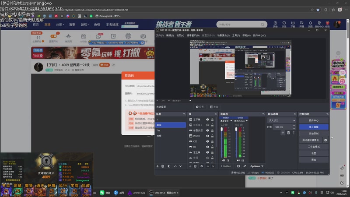Adjust the mic/Aux volume slider
Screen dimensions: 350x197
click(x=236, y=130)
